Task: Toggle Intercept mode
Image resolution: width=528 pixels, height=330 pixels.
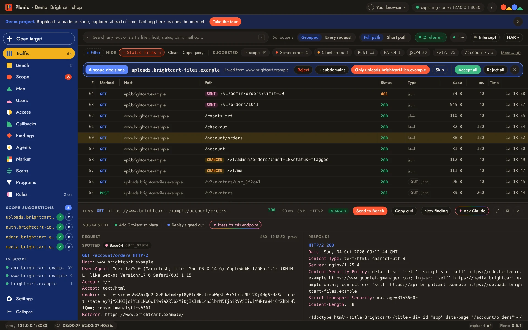Action: [x=485, y=37]
